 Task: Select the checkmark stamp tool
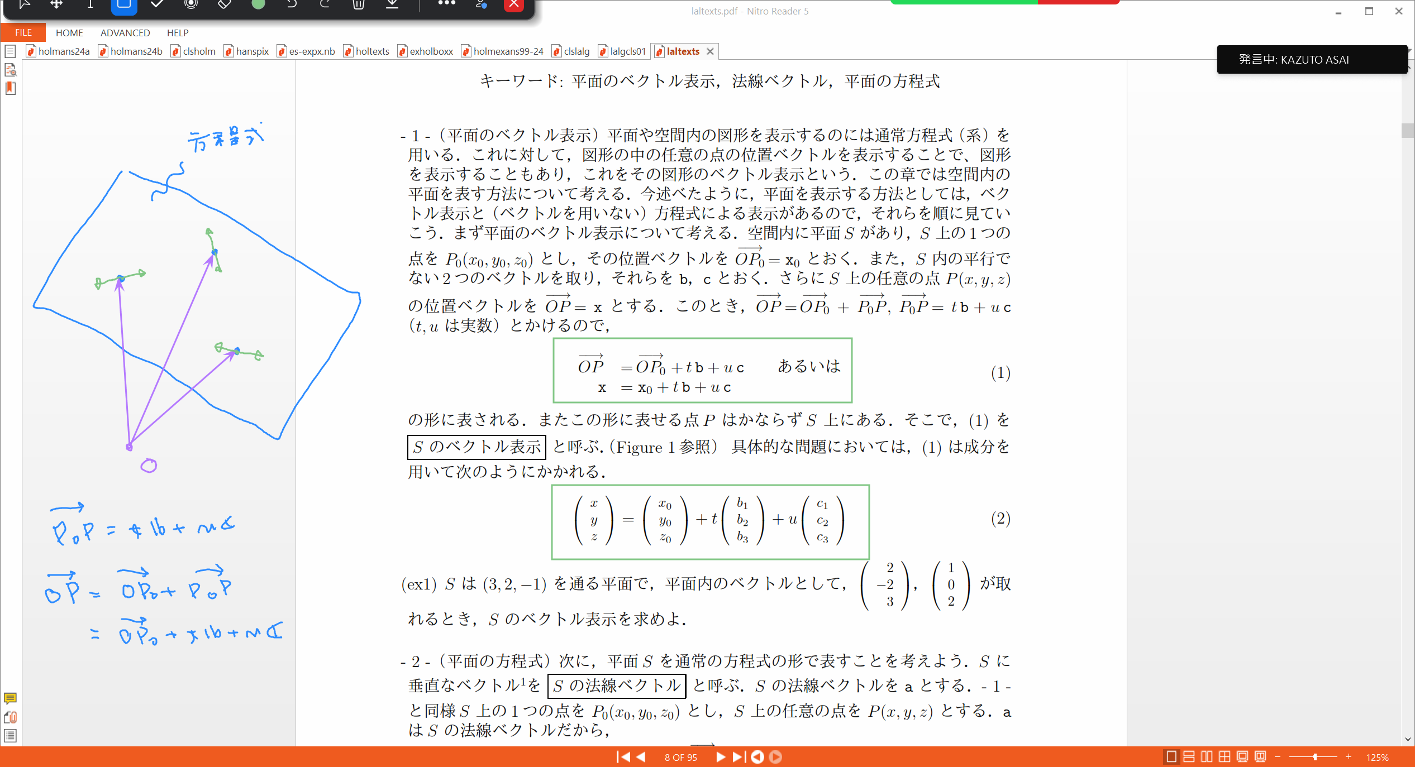157,4
